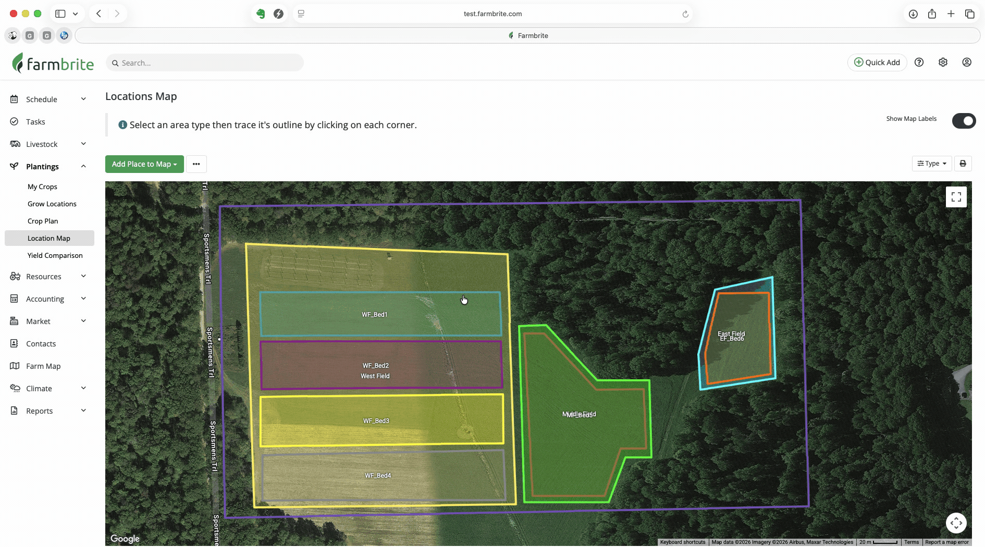Expand the Reports menu chevron
985x547 pixels.
[x=83, y=411]
